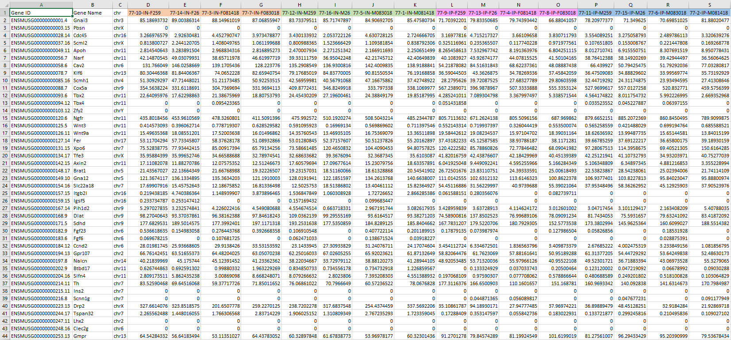
Task: Click gene ID 'ENSMUSG00000000037.16'
Action: pyautogui.click(x=41, y=43)
